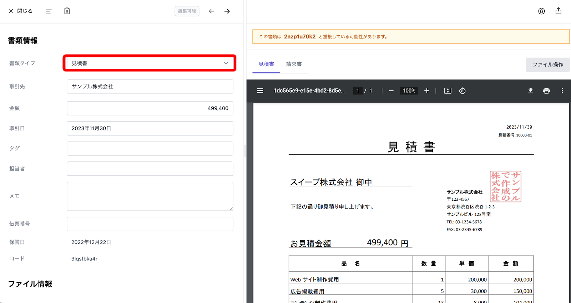This screenshot has height=303, width=571.
Task: Click the 取引先 field with サンプル株式会社
Action: 150,87
